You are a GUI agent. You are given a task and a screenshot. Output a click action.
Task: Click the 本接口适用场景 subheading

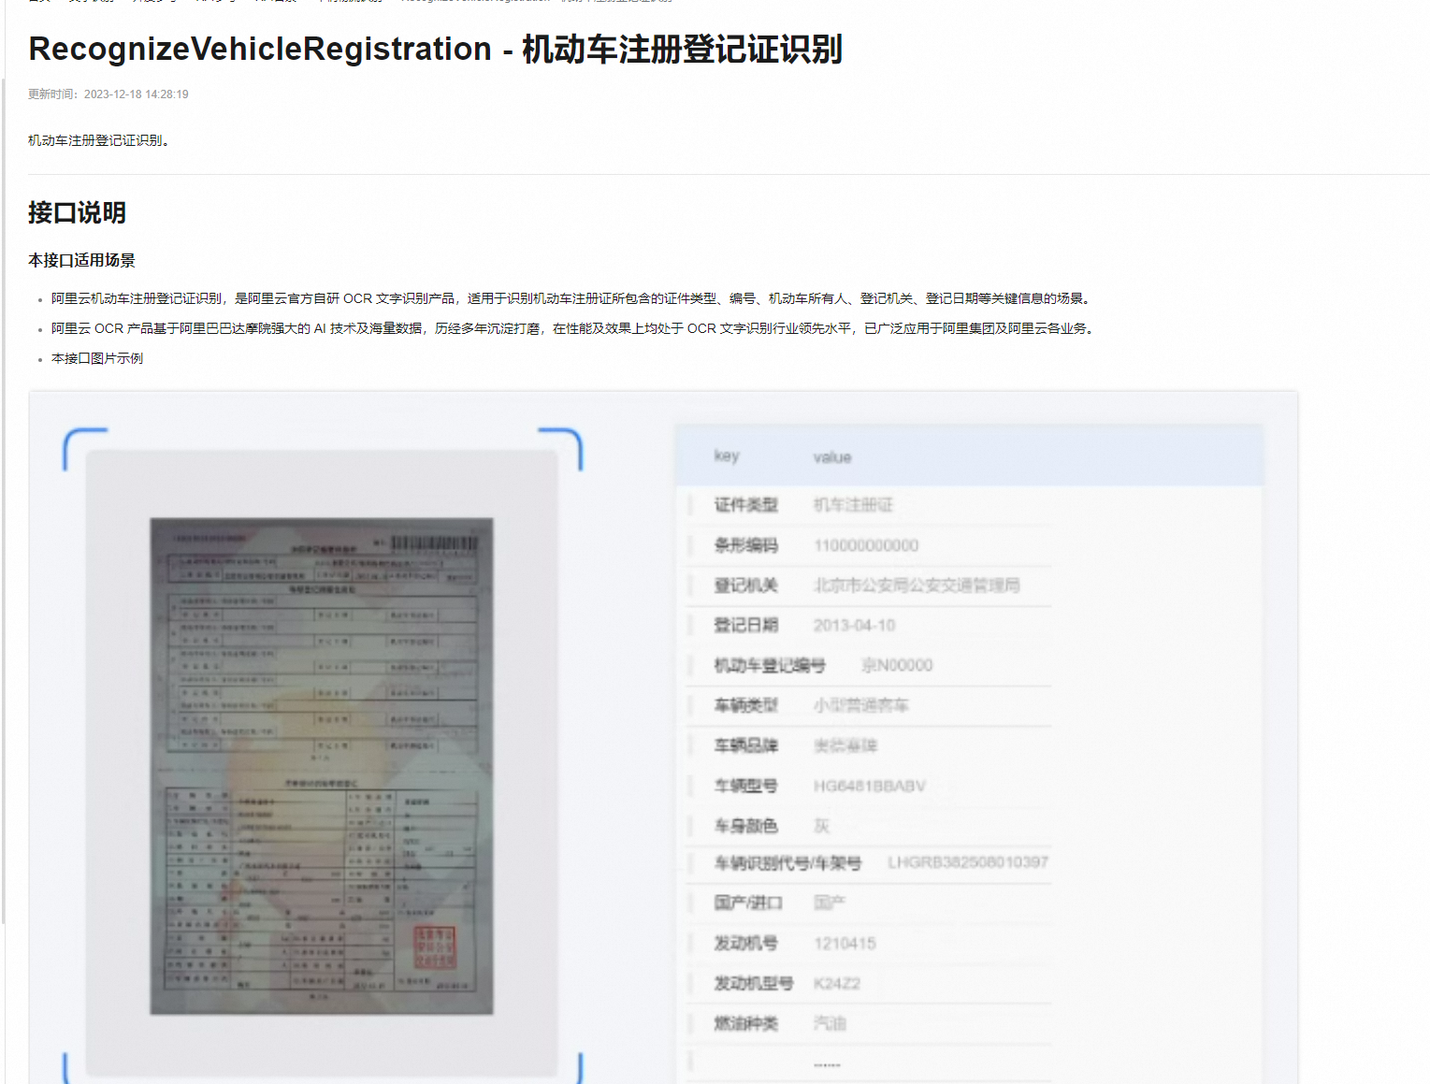pyautogui.click(x=81, y=260)
